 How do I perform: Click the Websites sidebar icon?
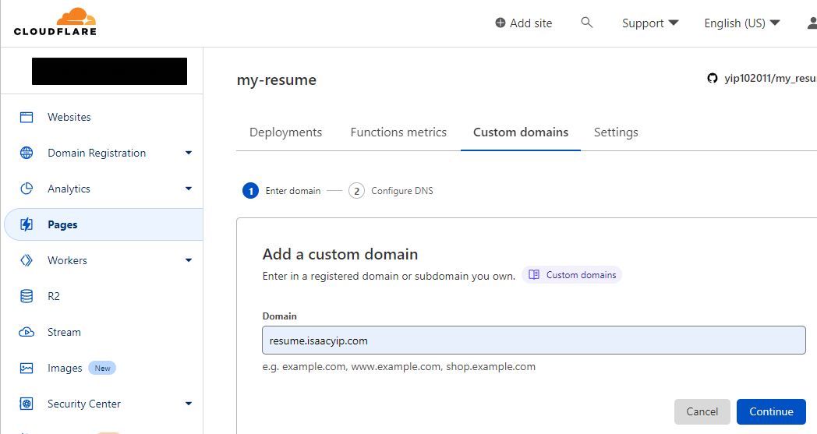click(27, 117)
